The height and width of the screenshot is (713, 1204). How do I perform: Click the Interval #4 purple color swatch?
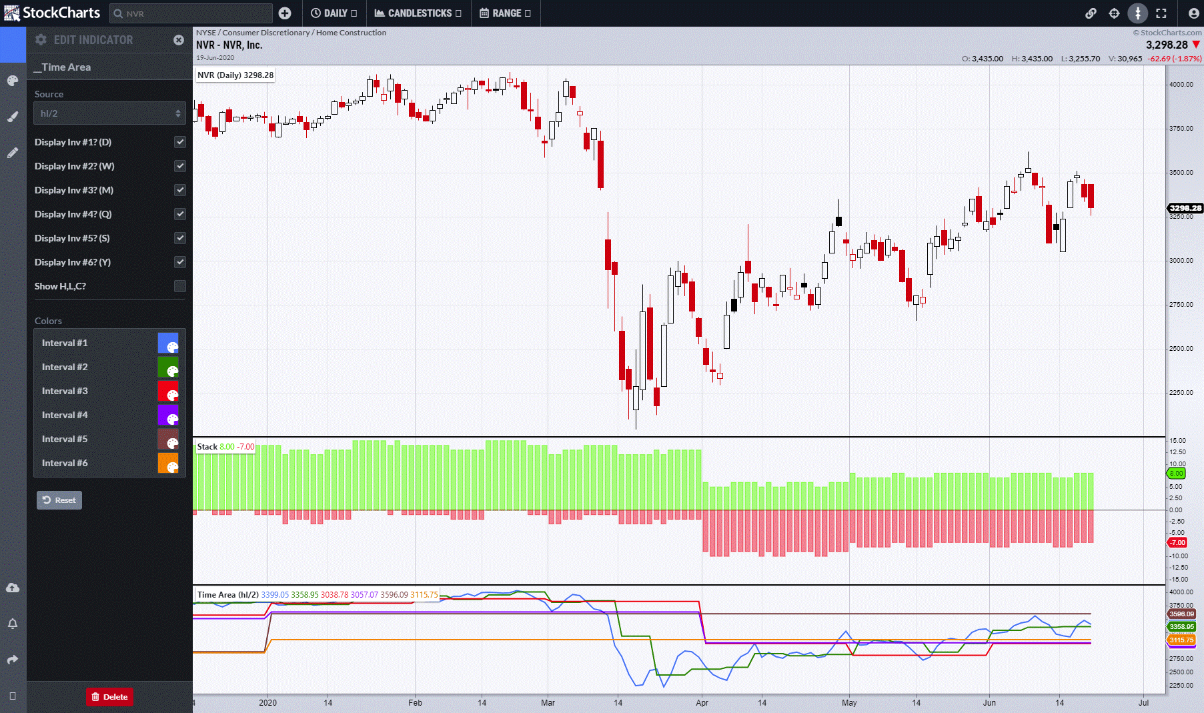pyautogui.click(x=168, y=415)
